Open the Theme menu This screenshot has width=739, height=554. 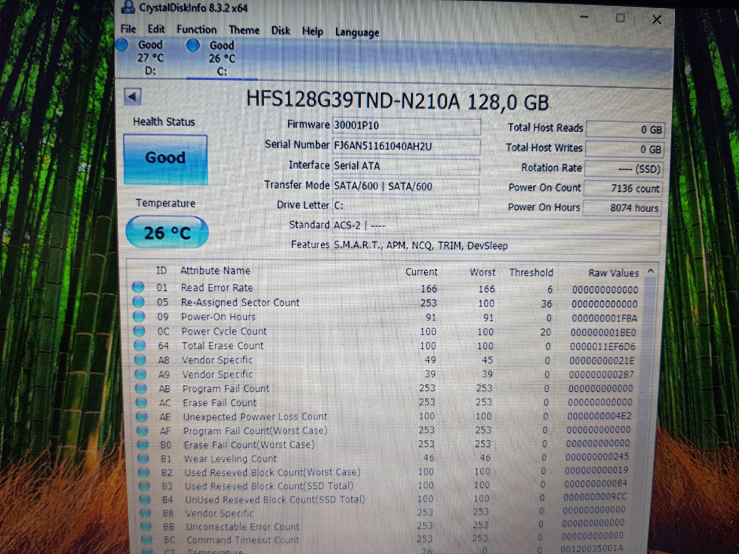pyautogui.click(x=244, y=30)
